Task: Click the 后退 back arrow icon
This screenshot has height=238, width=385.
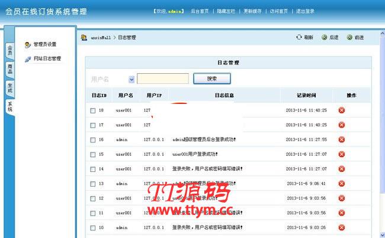Action: (325, 37)
